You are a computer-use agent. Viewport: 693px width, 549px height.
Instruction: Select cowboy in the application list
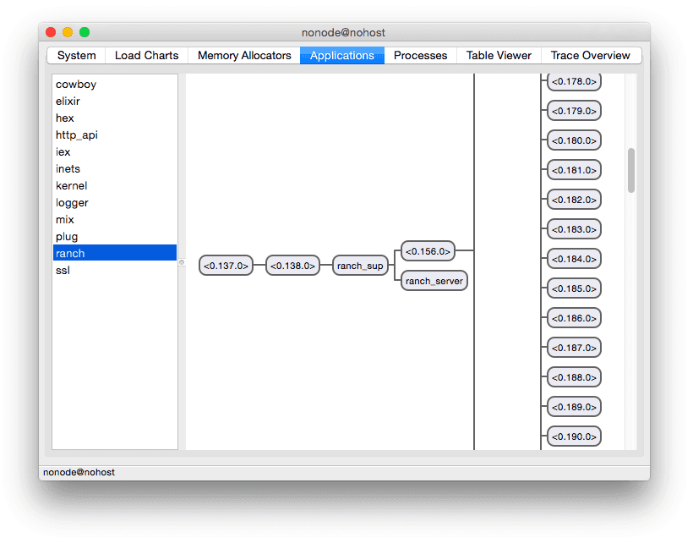point(76,85)
